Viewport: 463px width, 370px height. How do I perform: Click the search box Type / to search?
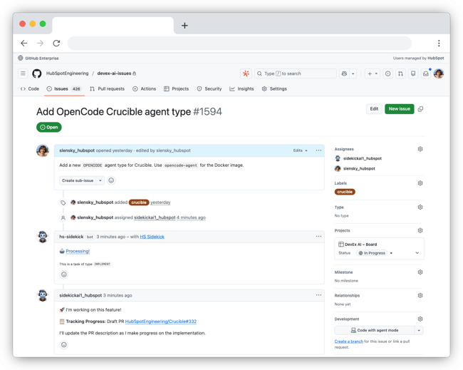click(296, 73)
